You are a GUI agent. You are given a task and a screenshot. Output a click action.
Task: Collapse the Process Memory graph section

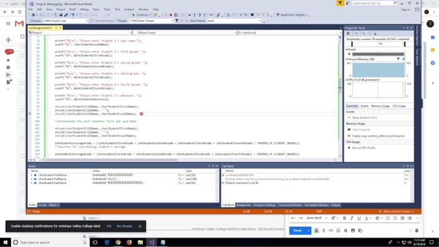(347, 60)
